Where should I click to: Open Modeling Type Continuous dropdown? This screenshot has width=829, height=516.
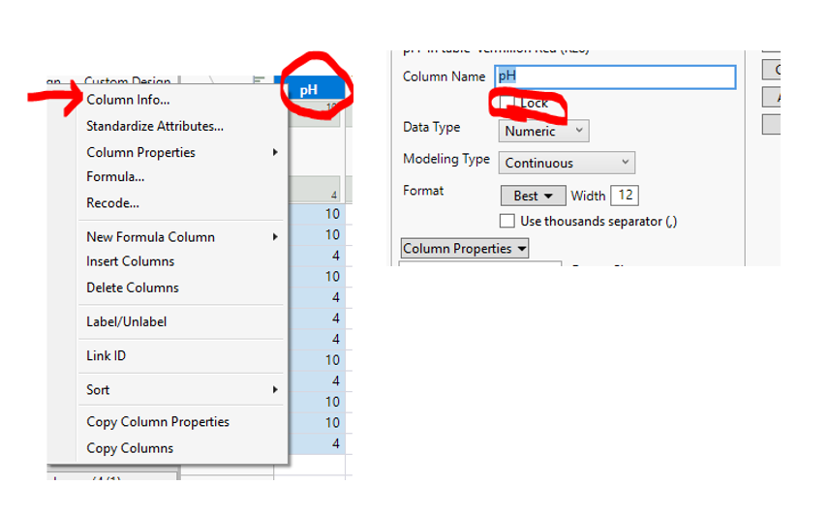point(567,163)
